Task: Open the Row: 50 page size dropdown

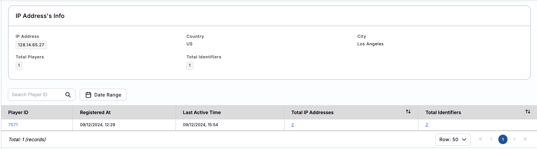Action: [x=452, y=140]
